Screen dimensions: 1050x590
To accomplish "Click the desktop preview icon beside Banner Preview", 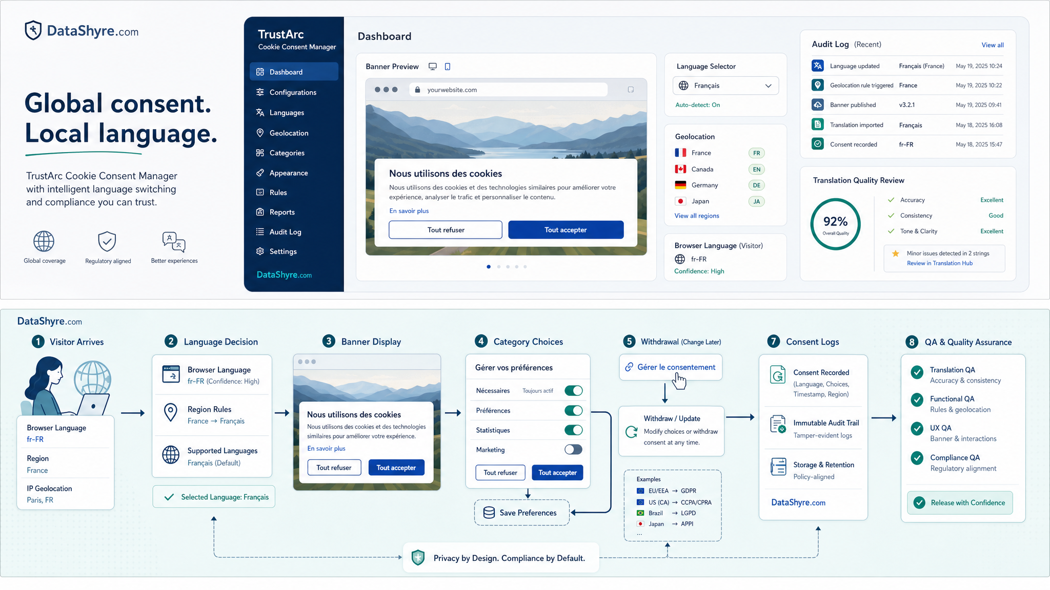I will coord(433,67).
